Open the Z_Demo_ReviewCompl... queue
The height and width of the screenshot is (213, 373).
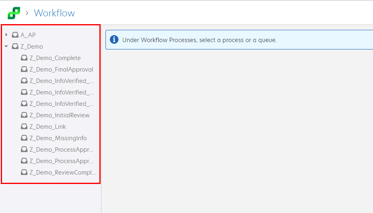(63, 173)
